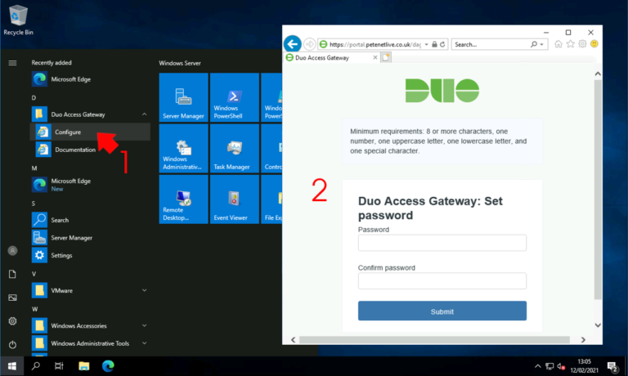Click the scroll left arrow in browser
The image size is (628, 376).
[294, 339]
